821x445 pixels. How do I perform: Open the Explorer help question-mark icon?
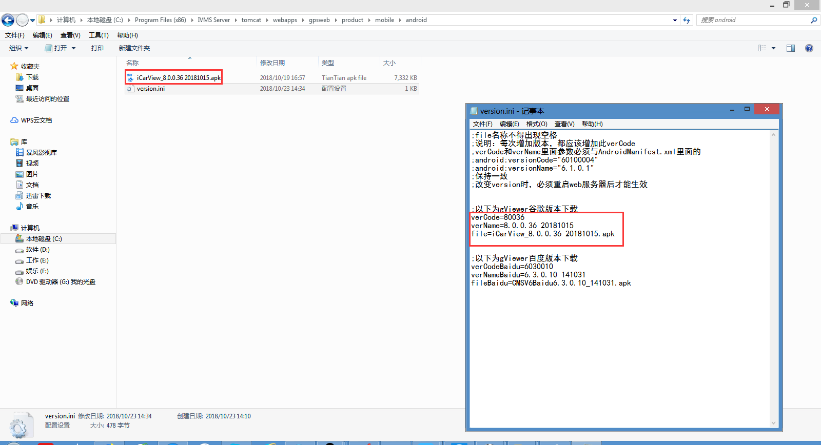(x=809, y=48)
